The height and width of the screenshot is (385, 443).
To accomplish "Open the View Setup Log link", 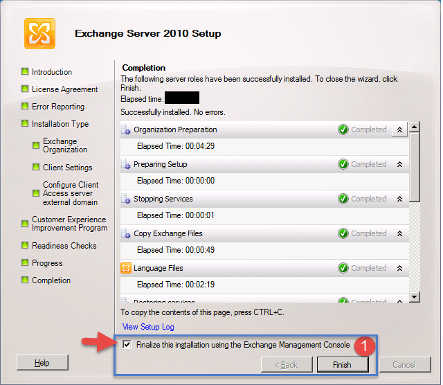I will tap(148, 327).
